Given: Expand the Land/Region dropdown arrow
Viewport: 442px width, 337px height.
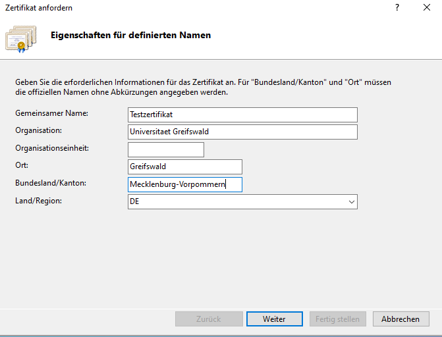Looking at the screenshot, I should [x=351, y=202].
